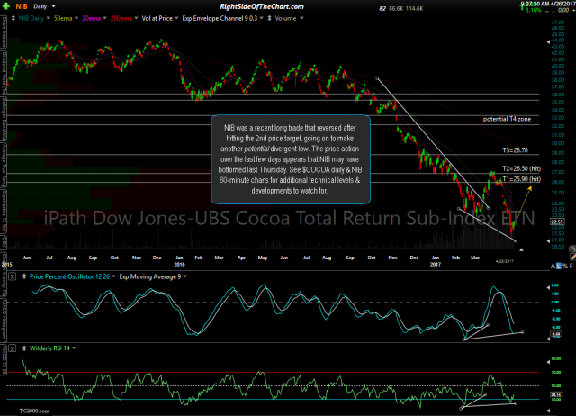Toggle the A arithmetic scale option
Image resolution: width=576 pixels, height=416 pixels.
(553, 266)
